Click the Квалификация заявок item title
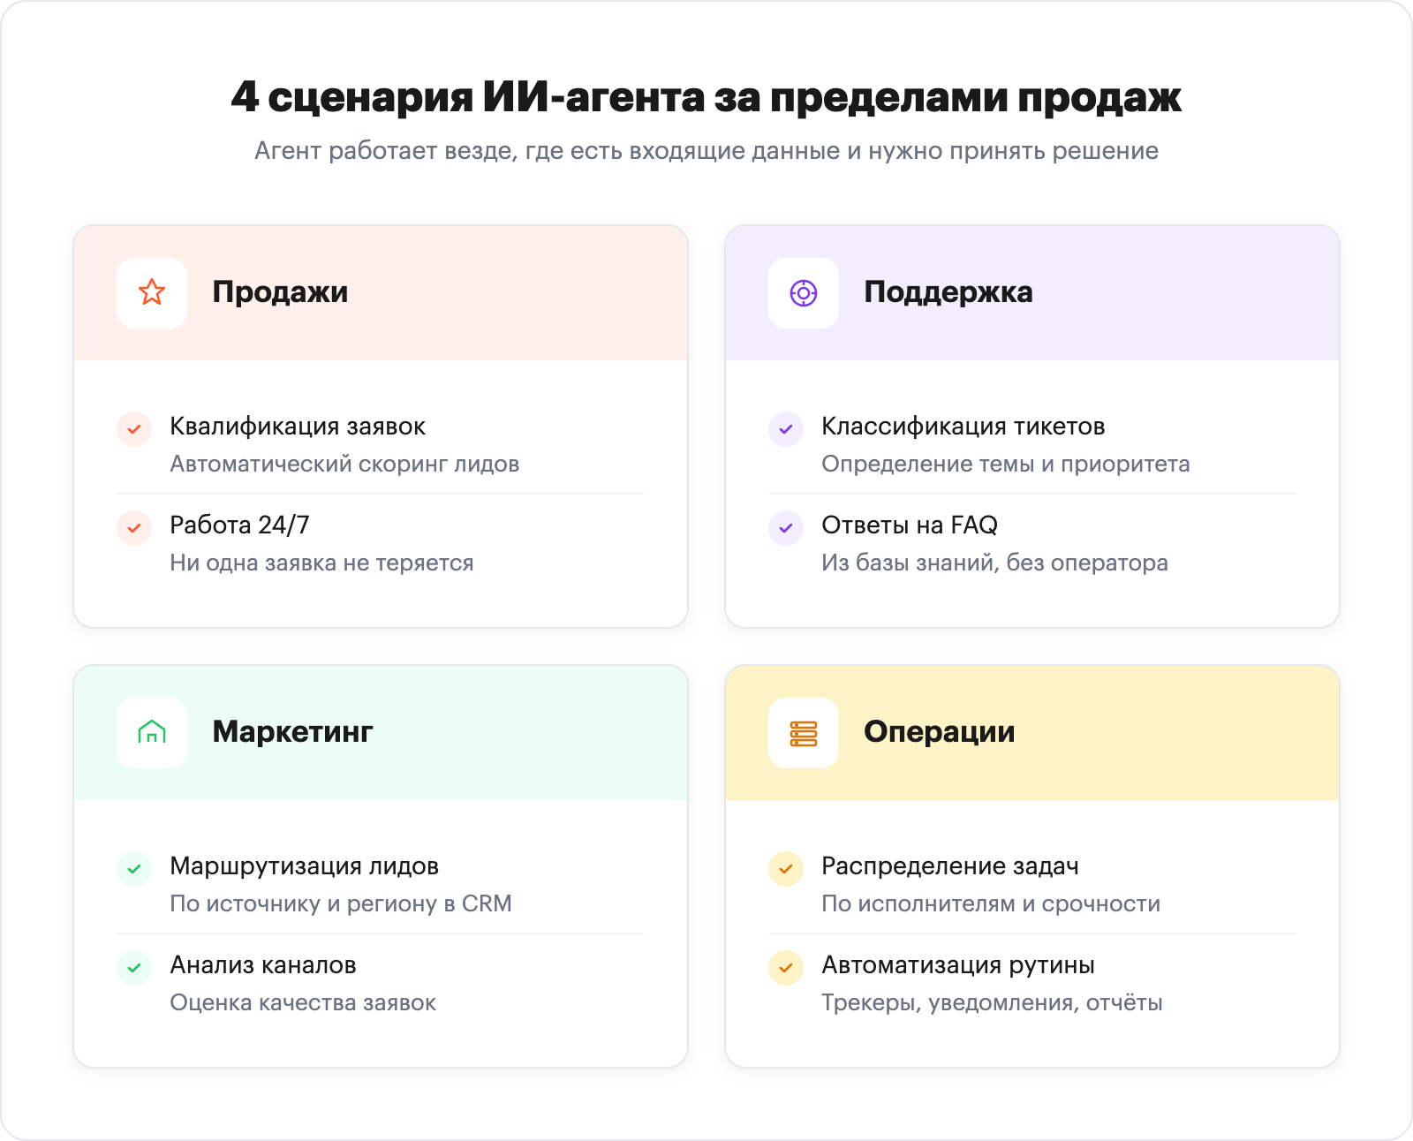Image resolution: width=1413 pixels, height=1141 pixels. [298, 427]
